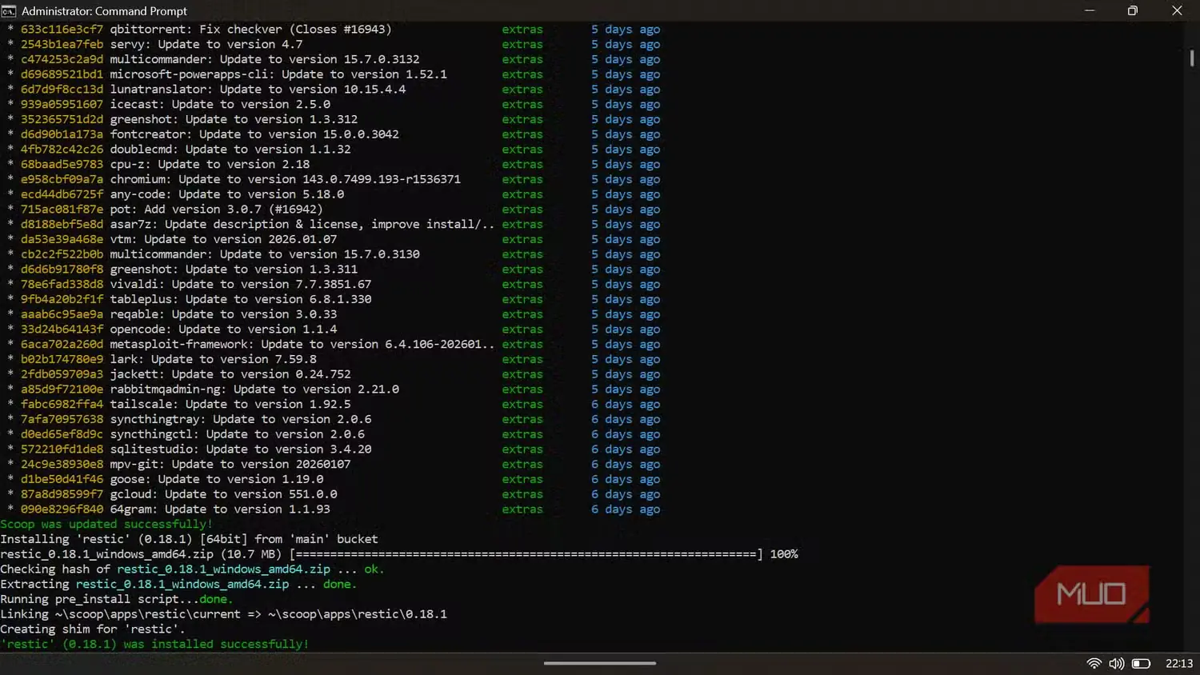This screenshot has height=675, width=1200.
Task: Open the Wi-Fi network tray icon
Action: 1094,663
